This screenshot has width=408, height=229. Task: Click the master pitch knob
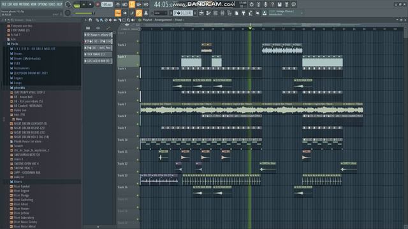68,13
